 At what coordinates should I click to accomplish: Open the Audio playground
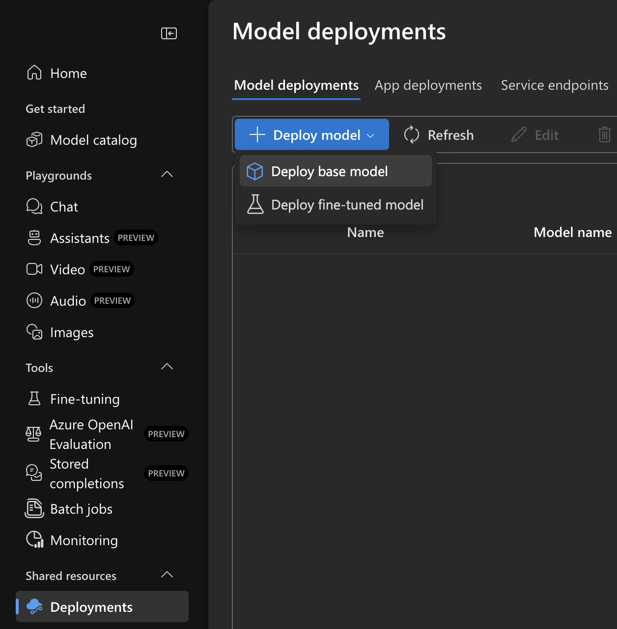pos(68,300)
